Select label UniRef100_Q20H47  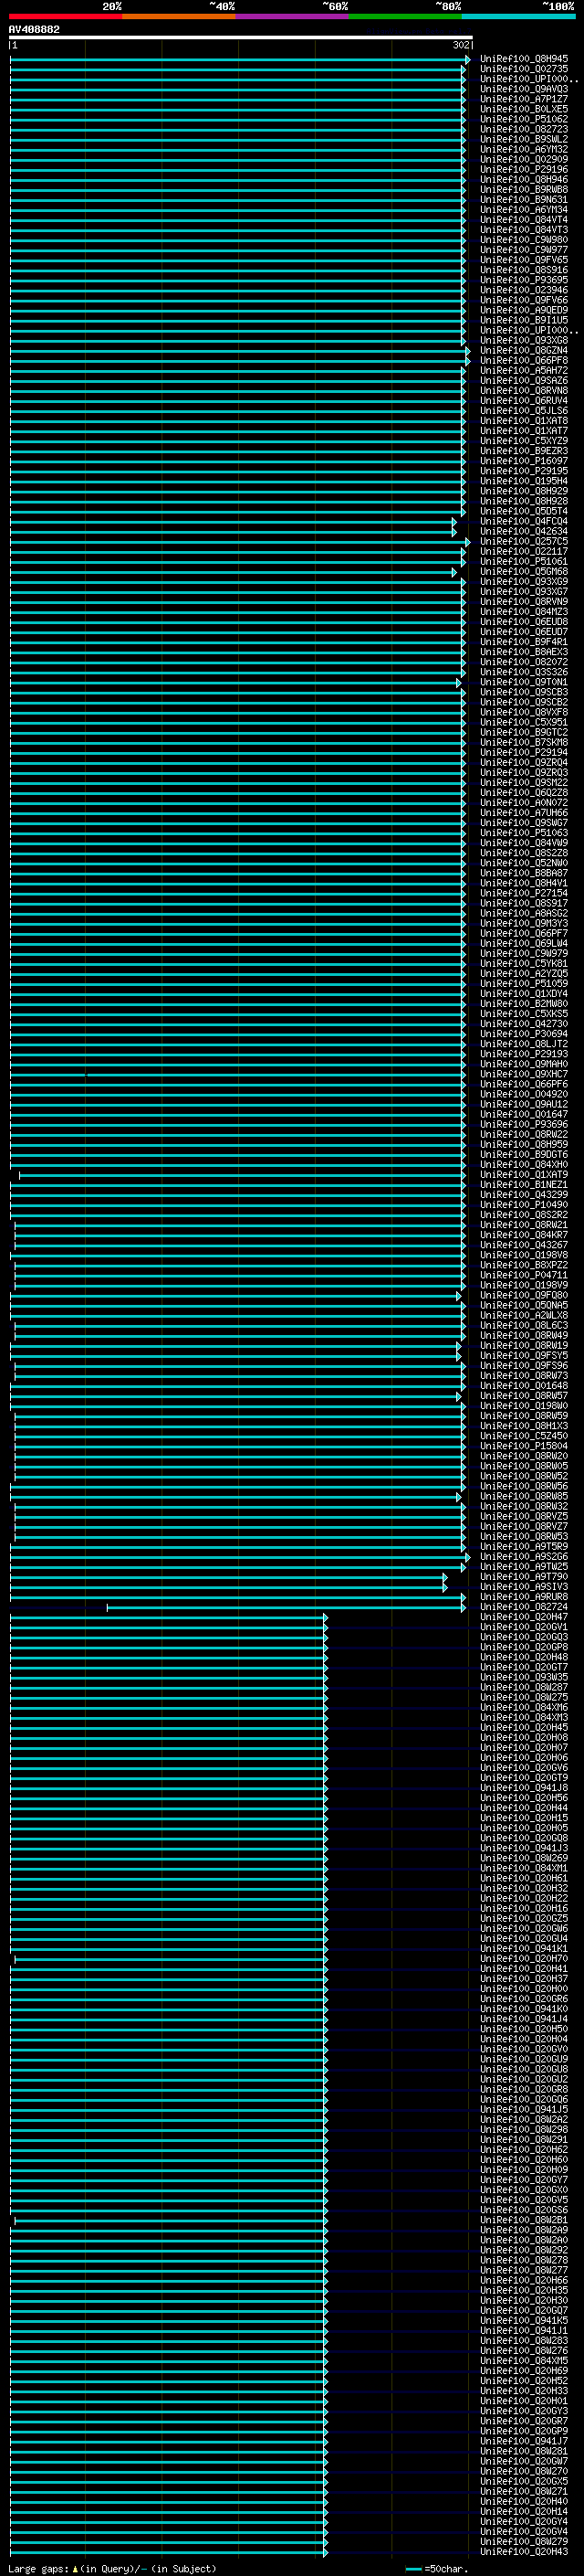tap(524, 1616)
